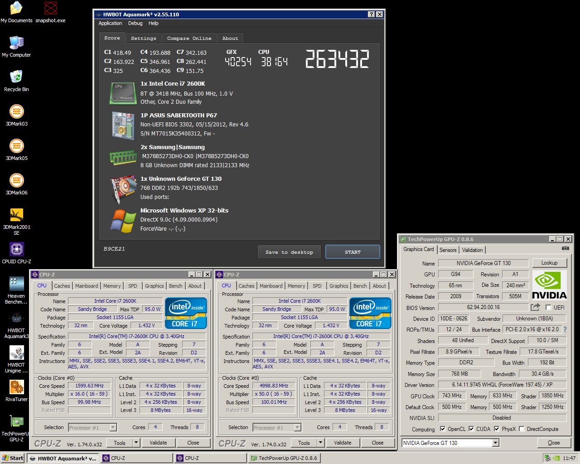Open Processor selection dropdown in right CPU-Z
580x464 pixels.
297,427
